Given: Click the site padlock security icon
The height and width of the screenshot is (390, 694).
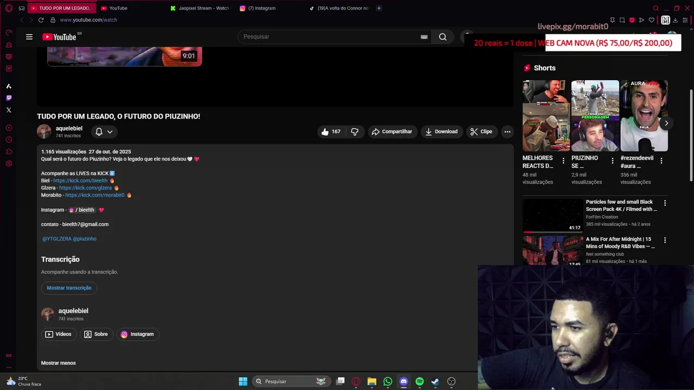Looking at the screenshot, I should pyautogui.click(x=53, y=20).
